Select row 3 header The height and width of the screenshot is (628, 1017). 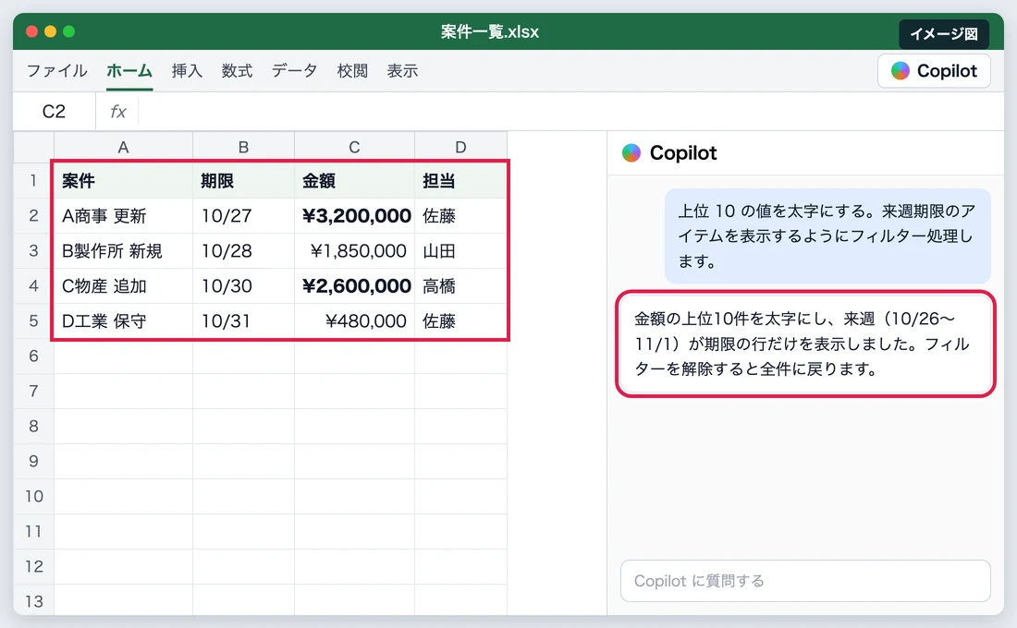click(x=33, y=250)
